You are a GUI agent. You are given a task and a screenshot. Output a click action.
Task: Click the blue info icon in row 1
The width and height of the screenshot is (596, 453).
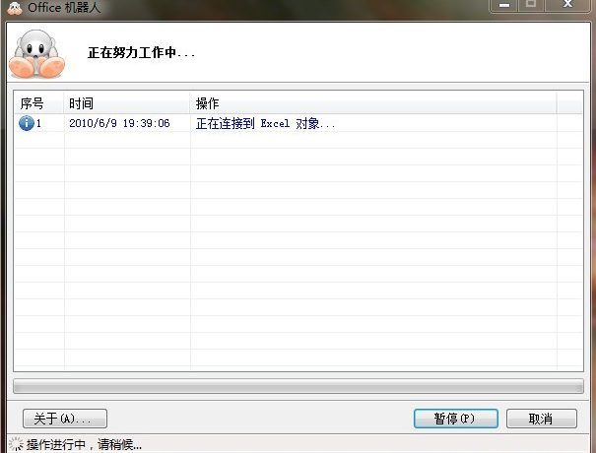click(x=27, y=123)
